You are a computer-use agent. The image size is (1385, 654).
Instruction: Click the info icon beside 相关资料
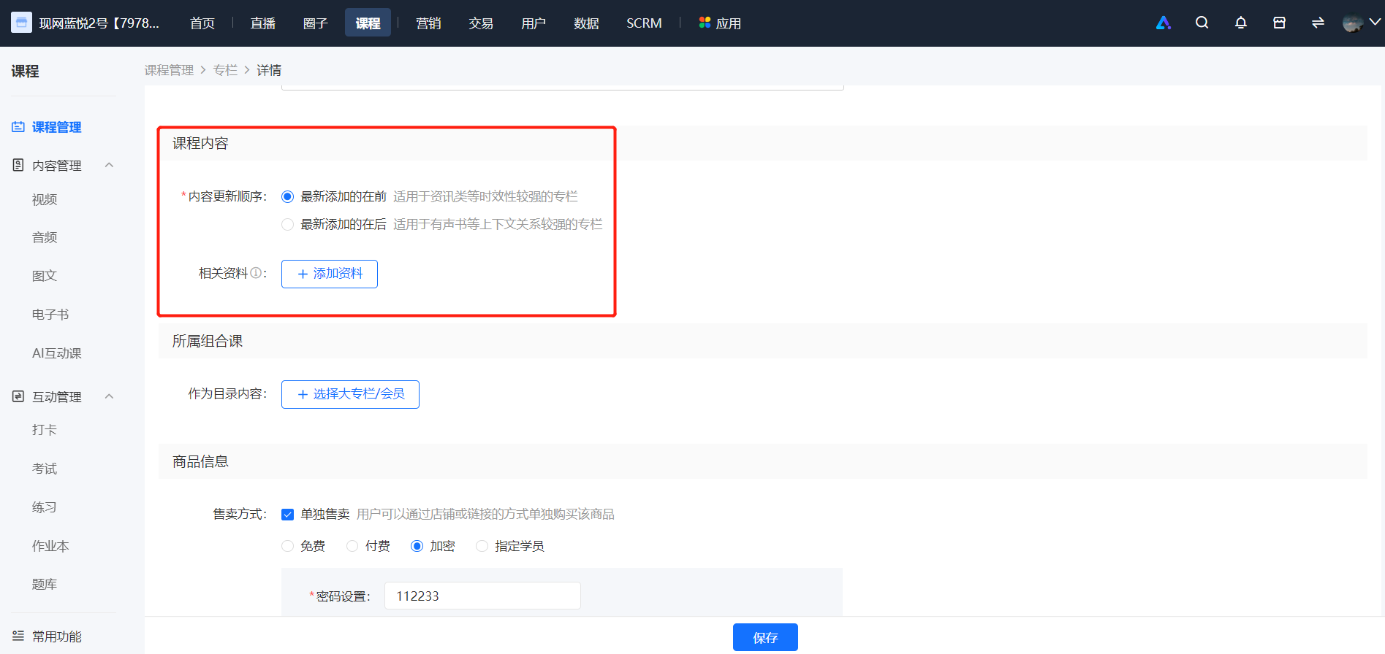[256, 273]
